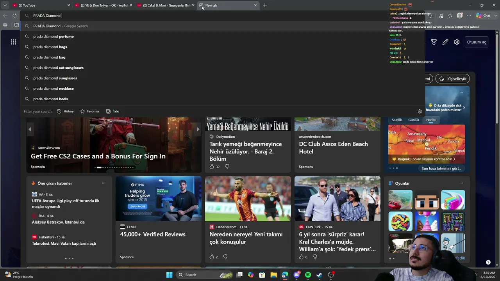This screenshot has width=500, height=281.
Task: Open UEFA Avrupa Ligi play-off news item
Action: pyautogui.click(x=66, y=204)
